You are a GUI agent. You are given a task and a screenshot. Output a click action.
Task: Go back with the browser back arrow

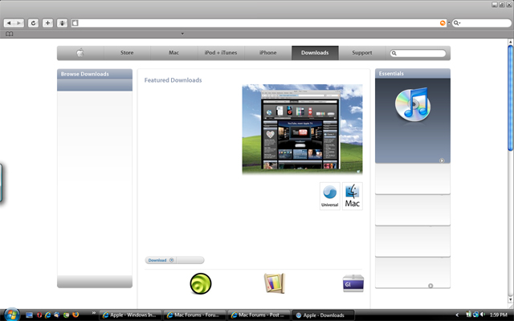click(9, 23)
